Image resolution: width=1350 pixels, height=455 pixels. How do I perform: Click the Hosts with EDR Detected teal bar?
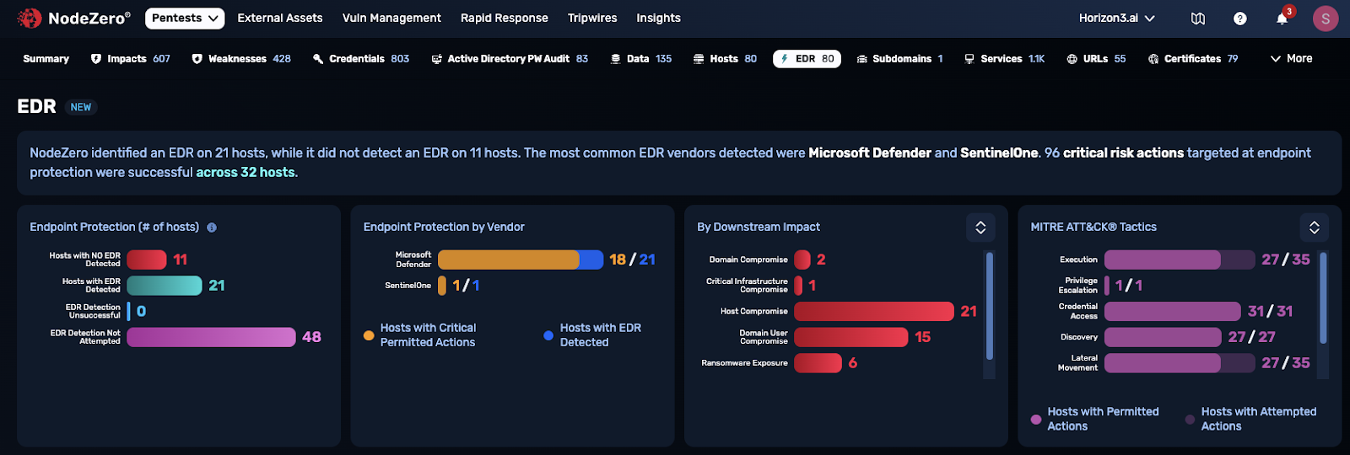[x=165, y=286]
